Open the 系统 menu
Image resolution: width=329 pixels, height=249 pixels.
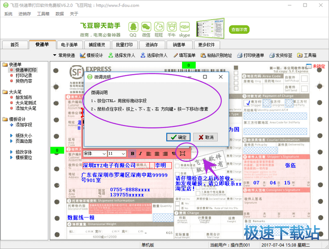tap(8, 14)
